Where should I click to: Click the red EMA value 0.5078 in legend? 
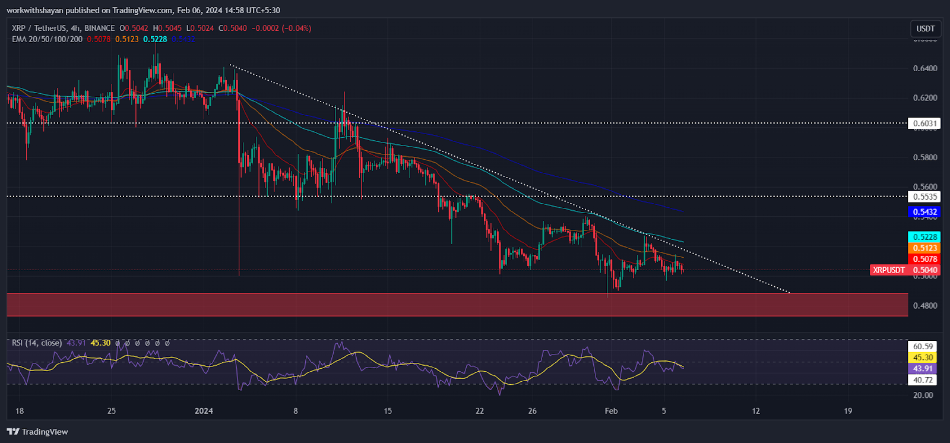click(99, 39)
